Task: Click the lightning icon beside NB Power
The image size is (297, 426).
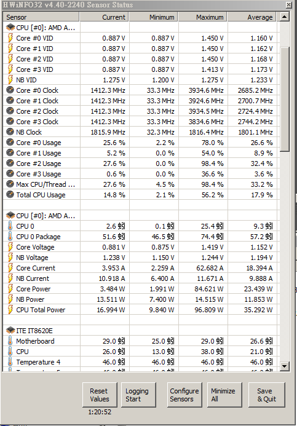Action: 10,299
